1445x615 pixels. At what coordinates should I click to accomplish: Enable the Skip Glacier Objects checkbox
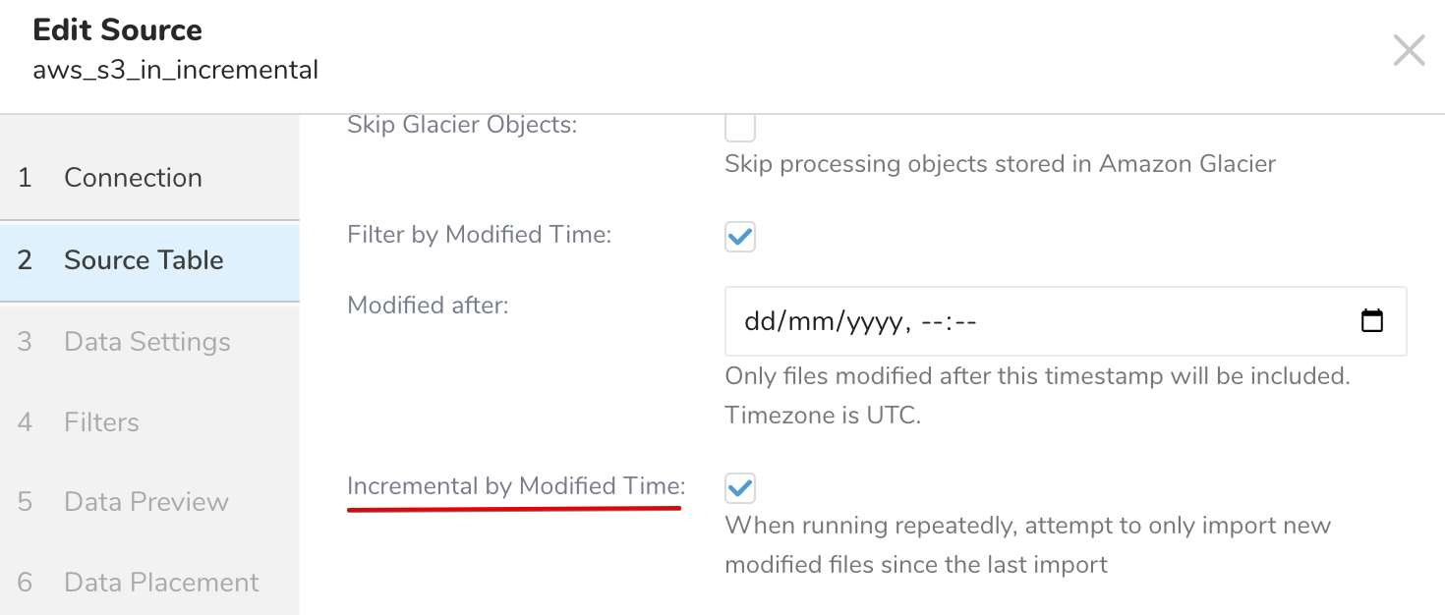click(x=739, y=127)
